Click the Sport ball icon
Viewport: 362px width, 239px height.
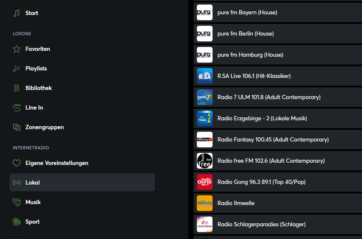(x=17, y=222)
